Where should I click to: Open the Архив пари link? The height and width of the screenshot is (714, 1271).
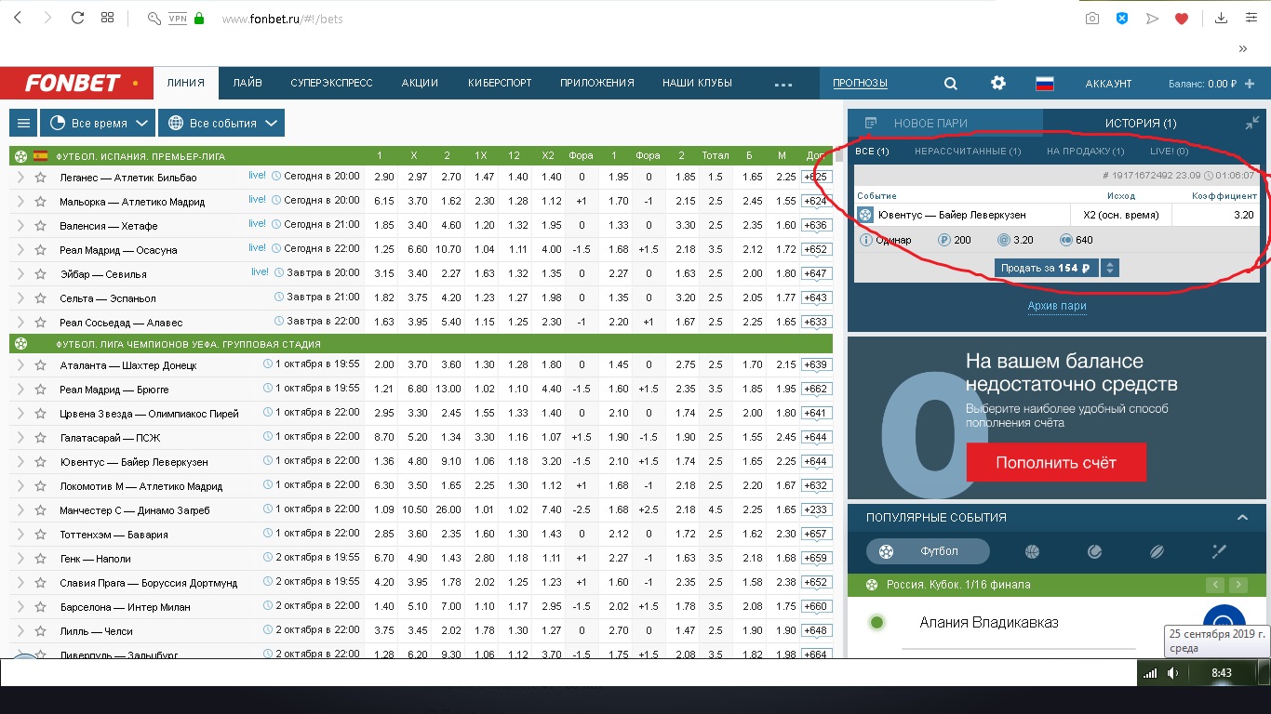coord(1057,306)
